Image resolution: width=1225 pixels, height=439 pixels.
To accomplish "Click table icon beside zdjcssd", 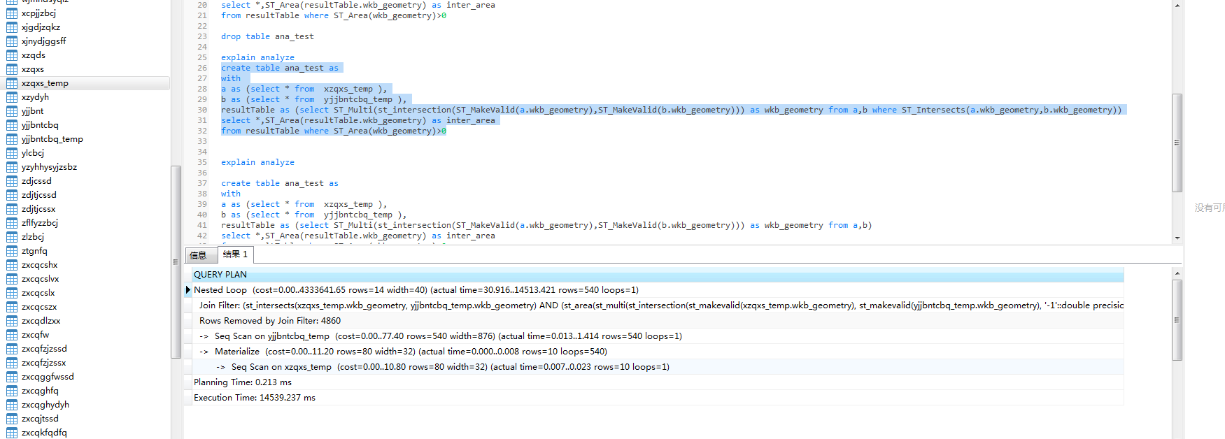I will coord(12,181).
